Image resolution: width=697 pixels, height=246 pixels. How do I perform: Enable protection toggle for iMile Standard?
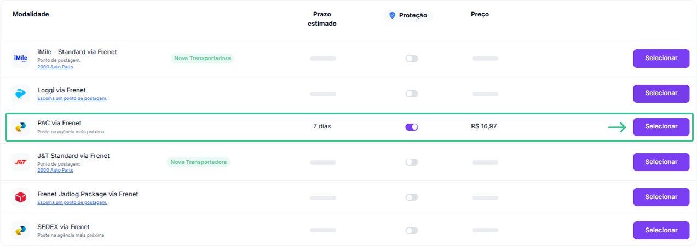411,58
